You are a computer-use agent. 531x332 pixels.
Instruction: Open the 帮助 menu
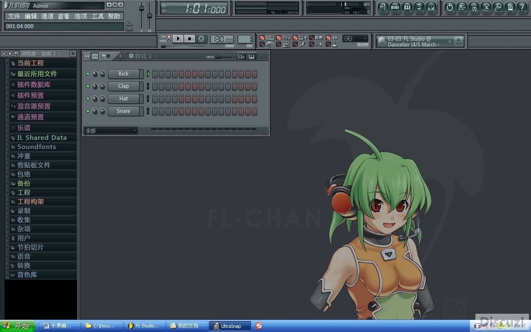click(114, 16)
